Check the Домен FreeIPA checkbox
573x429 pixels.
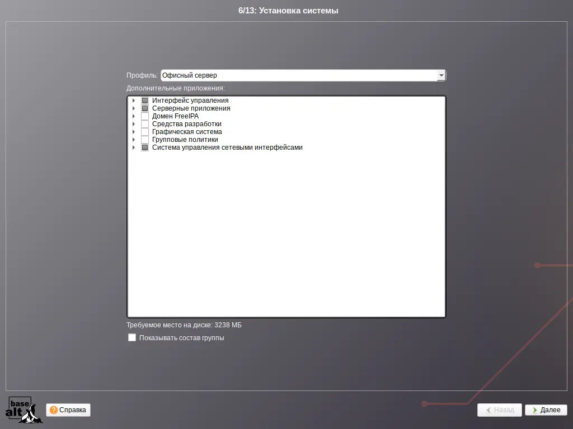(145, 116)
